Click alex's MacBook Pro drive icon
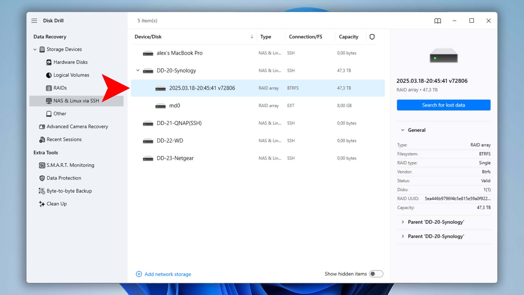Image resolution: width=524 pixels, height=295 pixels. point(148,53)
